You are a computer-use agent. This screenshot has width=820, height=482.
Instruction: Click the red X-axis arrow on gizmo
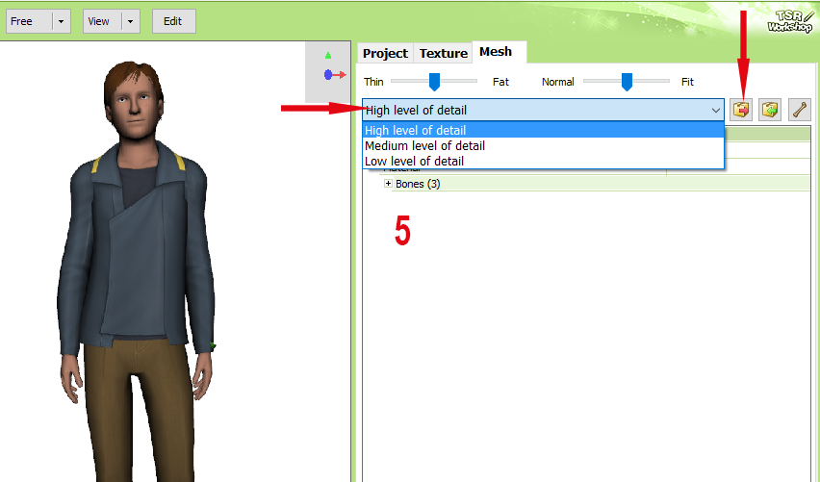point(340,74)
